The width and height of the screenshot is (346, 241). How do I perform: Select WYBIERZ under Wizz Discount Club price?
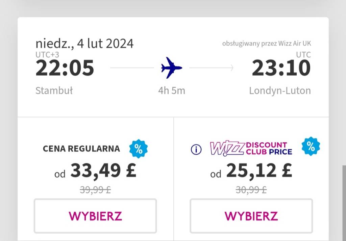pyautogui.click(x=251, y=216)
